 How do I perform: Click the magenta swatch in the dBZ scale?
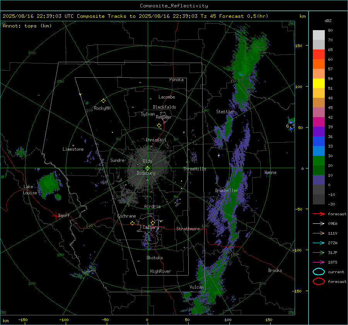pos(319,122)
